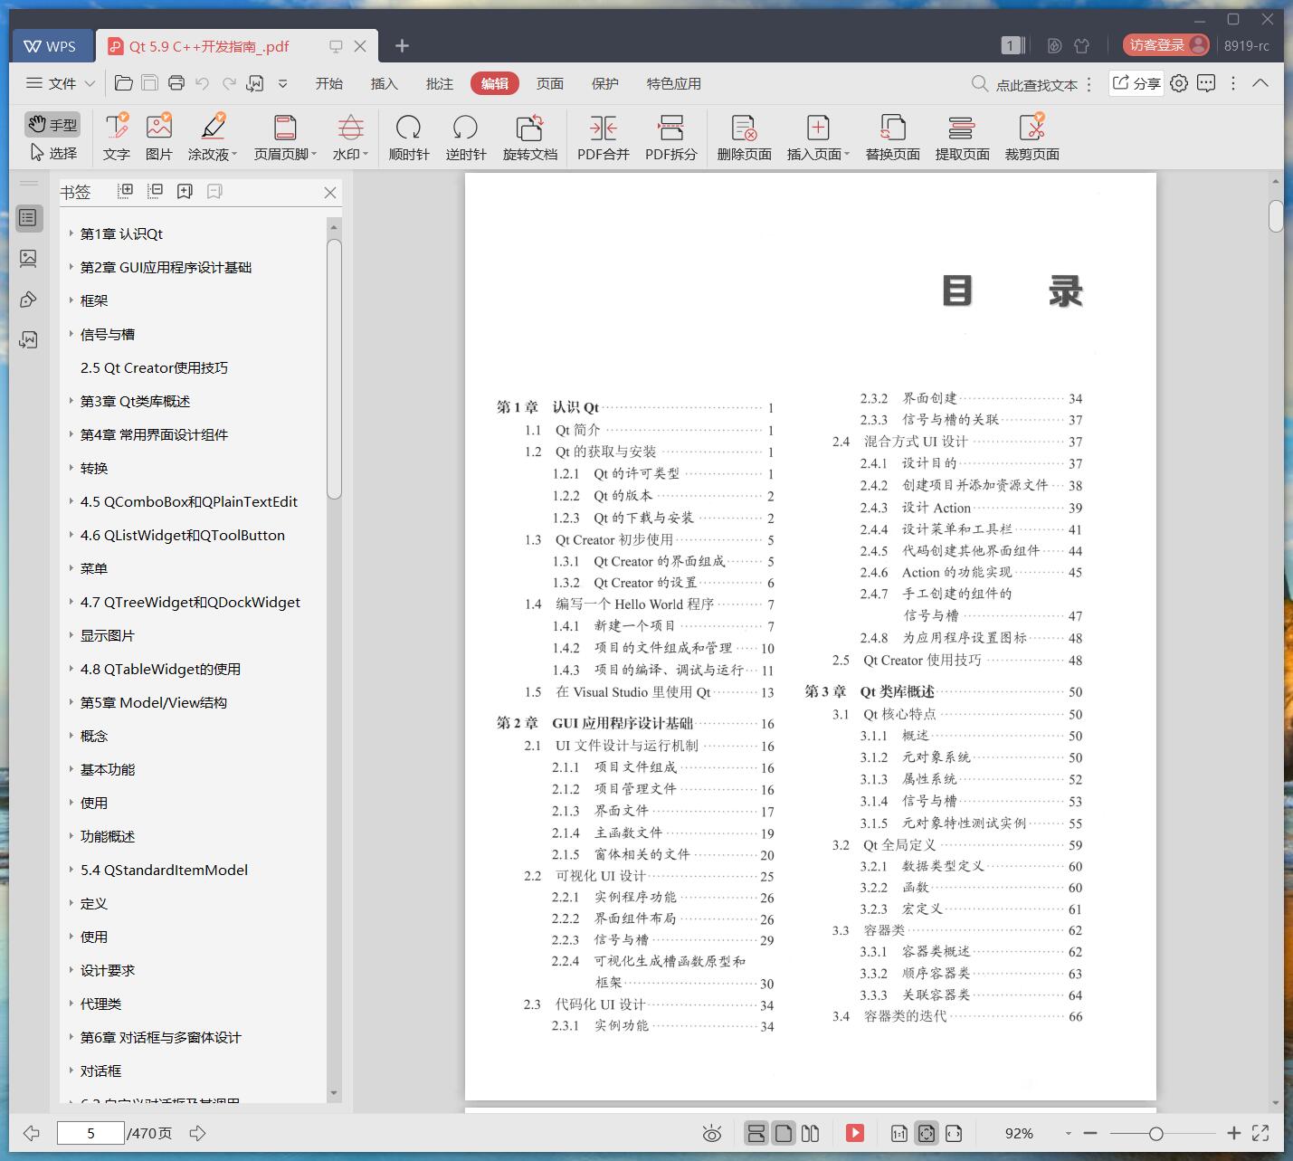Rotate the page counterclockwise
This screenshot has height=1161, width=1293.
pyautogui.click(x=466, y=138)
